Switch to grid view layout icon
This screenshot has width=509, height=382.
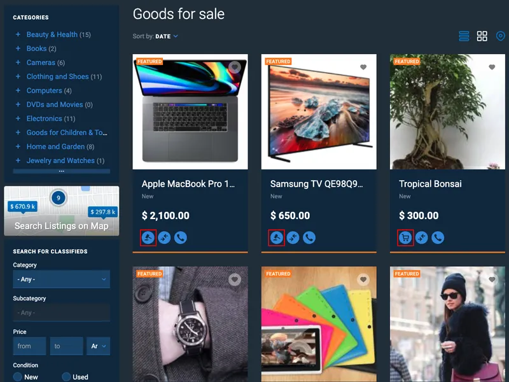tap(482, 36)
